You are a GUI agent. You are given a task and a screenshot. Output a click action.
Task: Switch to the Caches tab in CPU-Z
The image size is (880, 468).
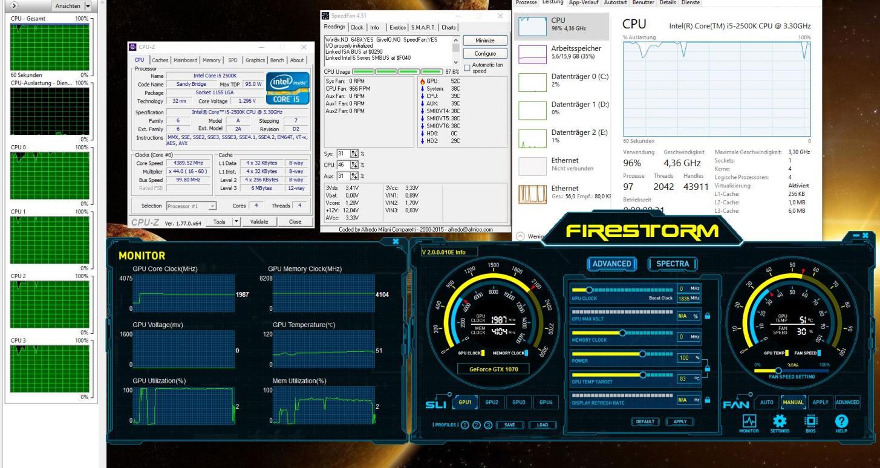pyautogui.click(x=160, y=60)
